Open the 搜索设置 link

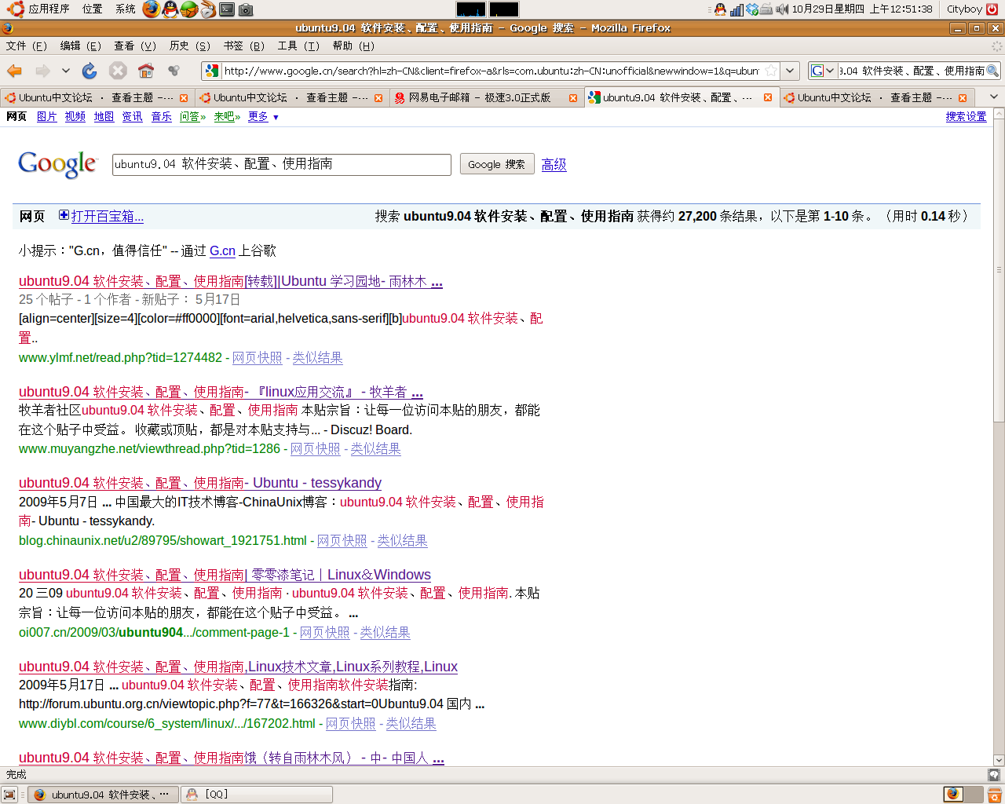[966, 117]
